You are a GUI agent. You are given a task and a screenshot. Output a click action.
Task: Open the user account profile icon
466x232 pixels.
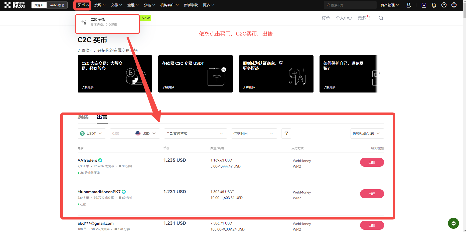click(409, 5)
